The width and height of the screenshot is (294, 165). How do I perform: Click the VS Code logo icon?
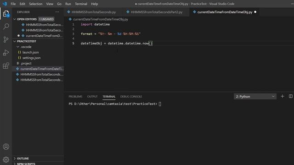(5, 4)
